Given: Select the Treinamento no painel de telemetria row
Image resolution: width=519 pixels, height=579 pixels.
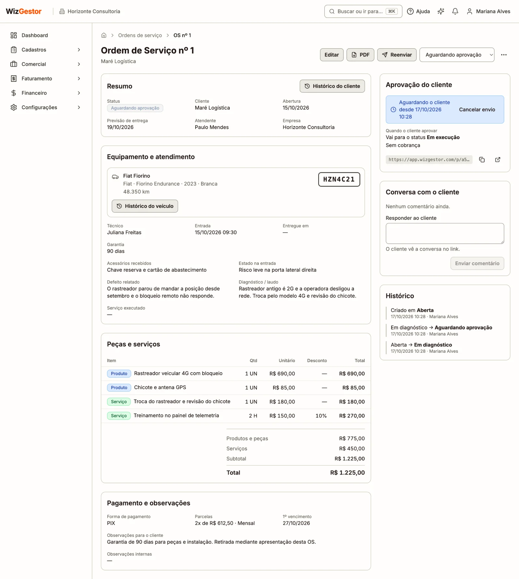Looking at the screenshot, I should tap(236, 416).
